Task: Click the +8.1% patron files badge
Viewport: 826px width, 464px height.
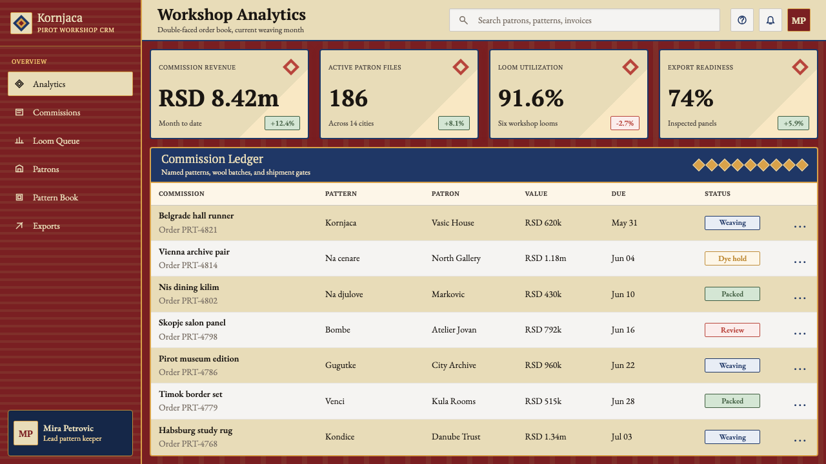Action: coord(454,123)
